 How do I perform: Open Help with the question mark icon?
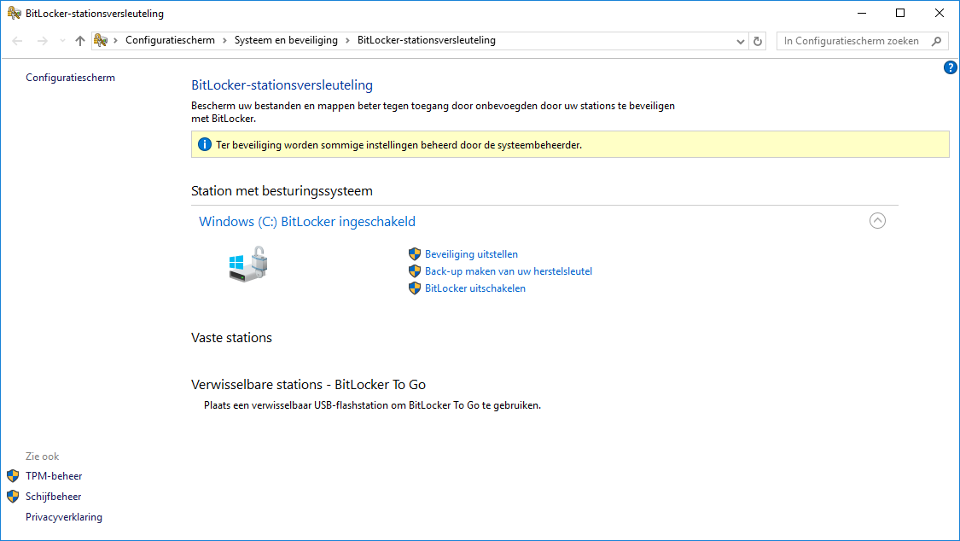[951, 67]
